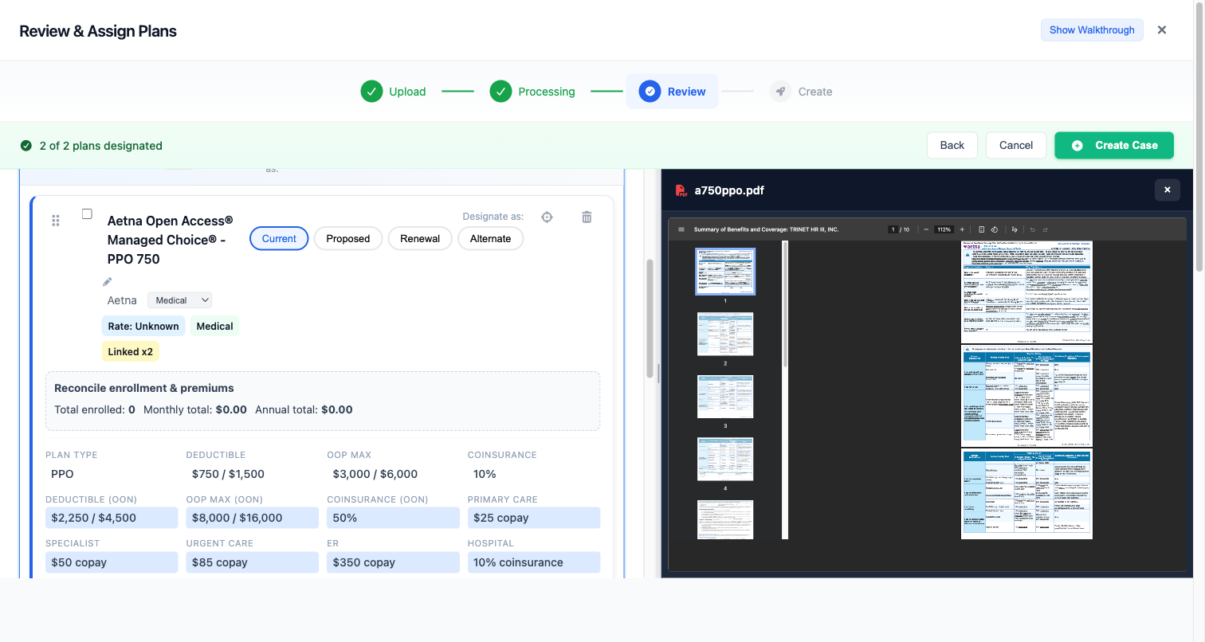Screen dimensions: 1205x642
Task: Click the crosshair locate icon beside Designate as
Action: 547,217
